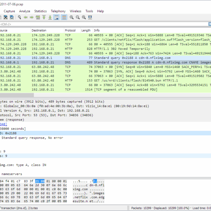Click the transaction (dns.id), 2 bytes status text
Viewport: 211px width, 211px height.
pos(19,208)
